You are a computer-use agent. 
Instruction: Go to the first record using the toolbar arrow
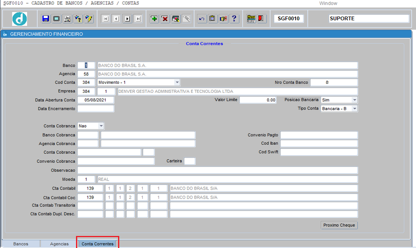106,18
